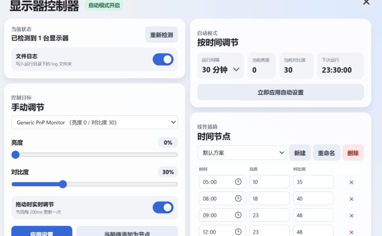Screen dimensions: 382x236
Task: Open the Generic PnP Monitor dropdown
Action: coord(94,123)
